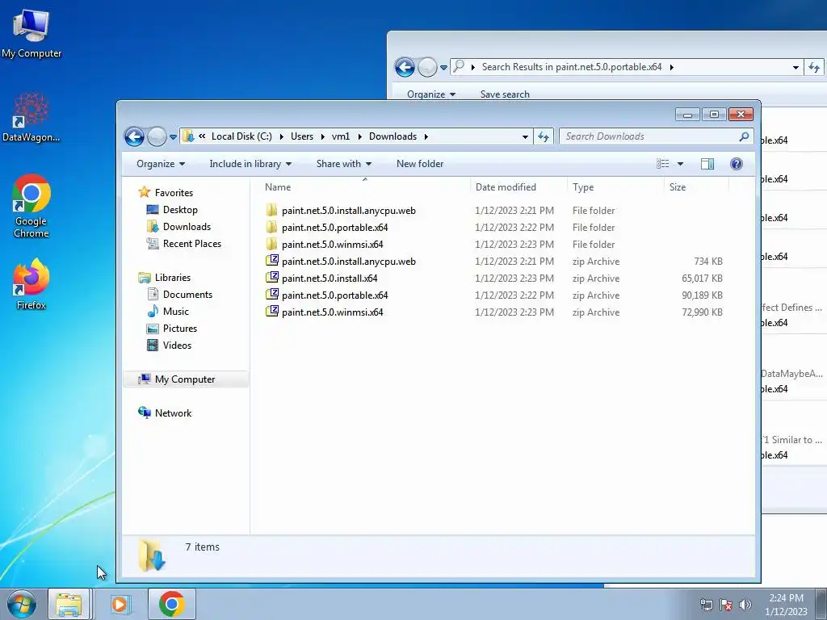Open My Computer desktop icon
The height and width of the screenshot is (620, 827).
(31, 34)
